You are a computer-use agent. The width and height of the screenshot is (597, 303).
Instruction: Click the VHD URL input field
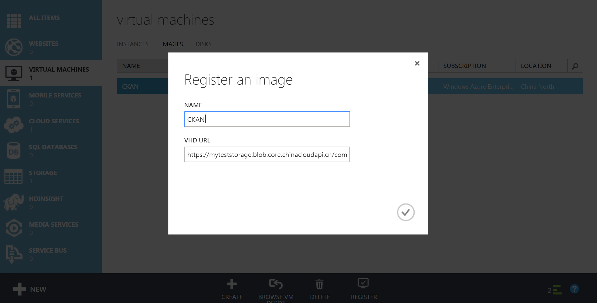click(x=267, y=154)
